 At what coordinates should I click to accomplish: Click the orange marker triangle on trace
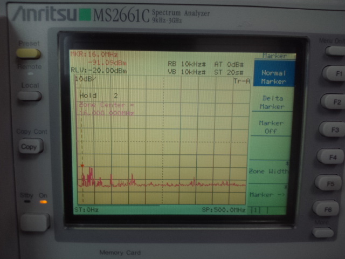(x=82, y=166)
